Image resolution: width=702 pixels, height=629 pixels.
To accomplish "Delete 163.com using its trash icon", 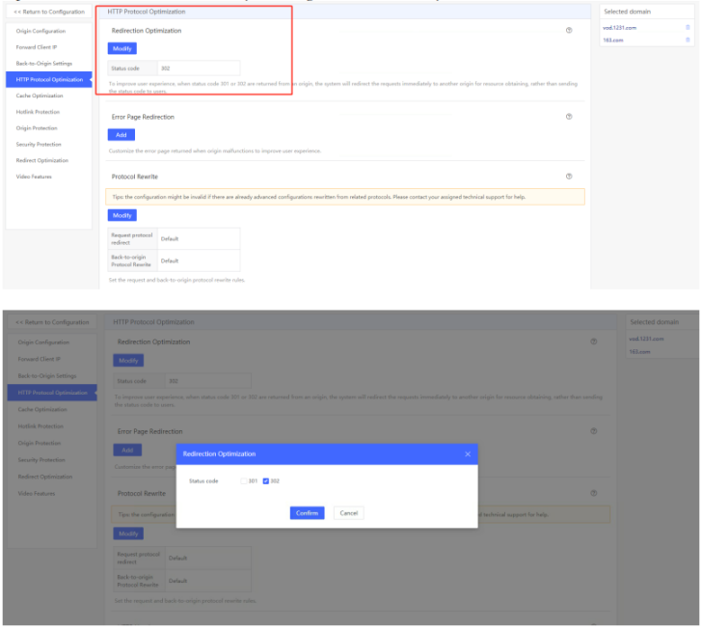I will 688,39.
